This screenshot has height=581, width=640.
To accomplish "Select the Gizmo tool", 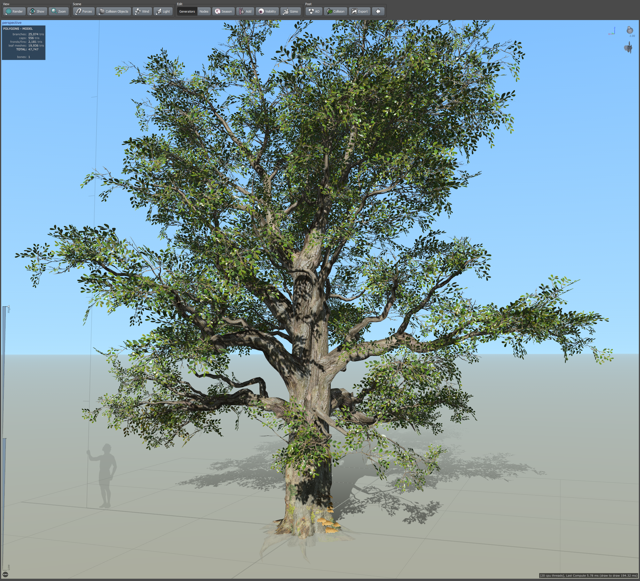I will pyautogui.click(x=290, y=11).
